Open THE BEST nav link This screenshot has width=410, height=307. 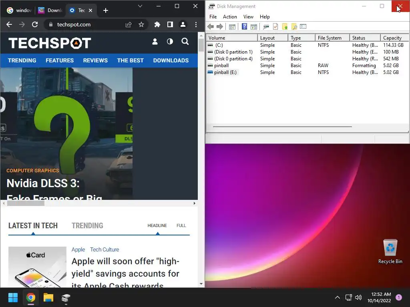130,60
